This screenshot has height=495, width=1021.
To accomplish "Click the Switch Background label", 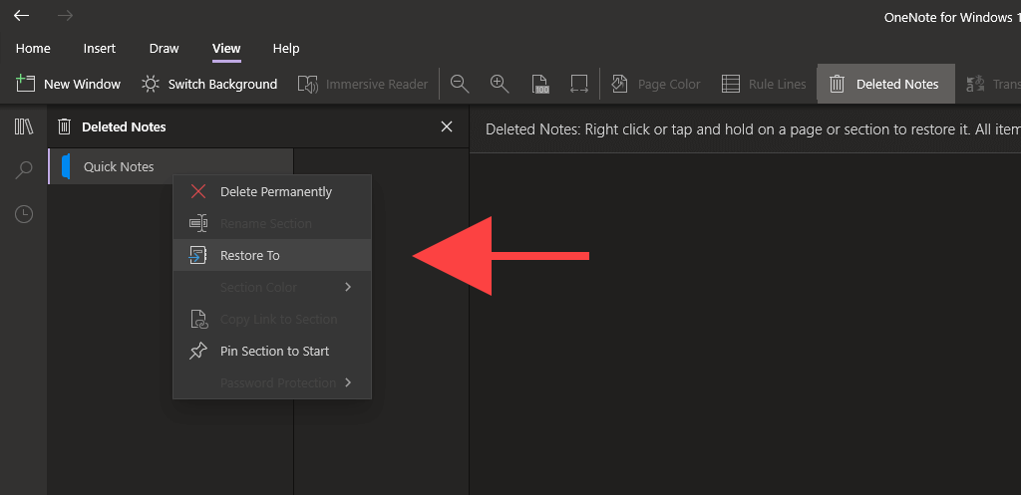I will (x=222, y=85).
